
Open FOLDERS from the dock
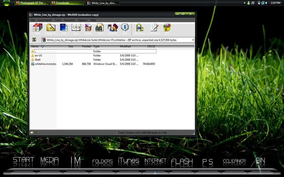(102, 161)
